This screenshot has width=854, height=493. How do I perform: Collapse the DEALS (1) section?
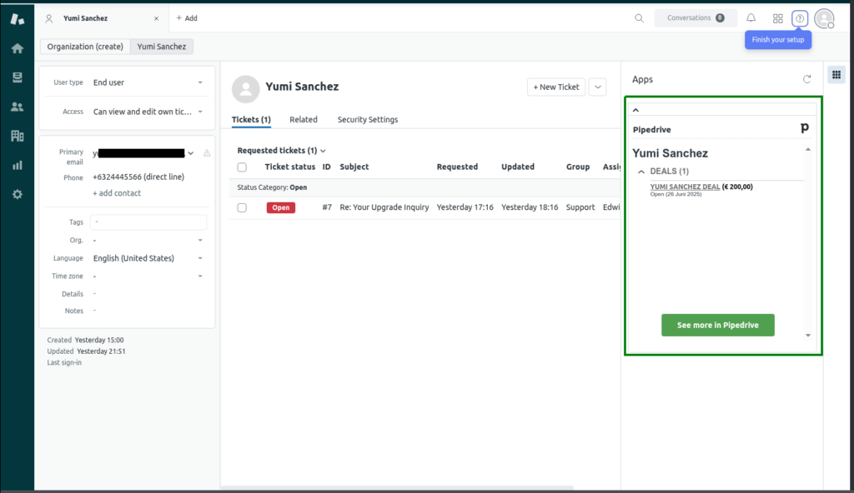click(641, 172)
